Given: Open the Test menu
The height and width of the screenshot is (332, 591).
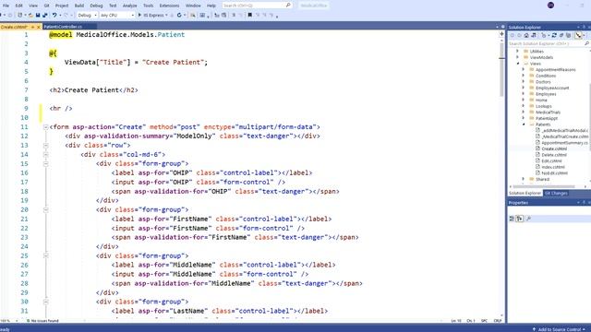Looking at the screenshot, I should [x=113, y=6].
